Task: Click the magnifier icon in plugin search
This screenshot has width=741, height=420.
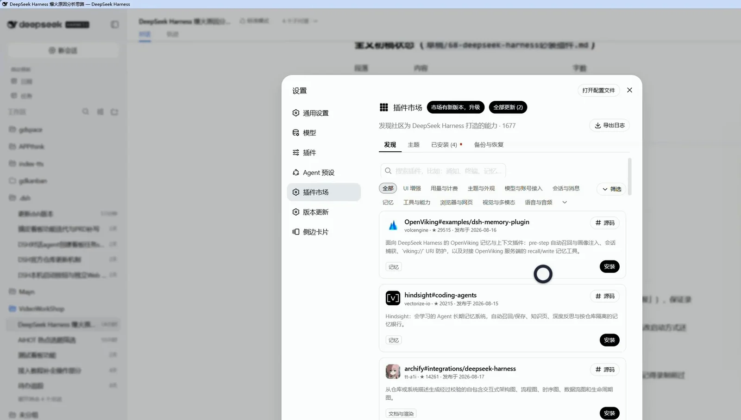Action: tap(388, 171)
